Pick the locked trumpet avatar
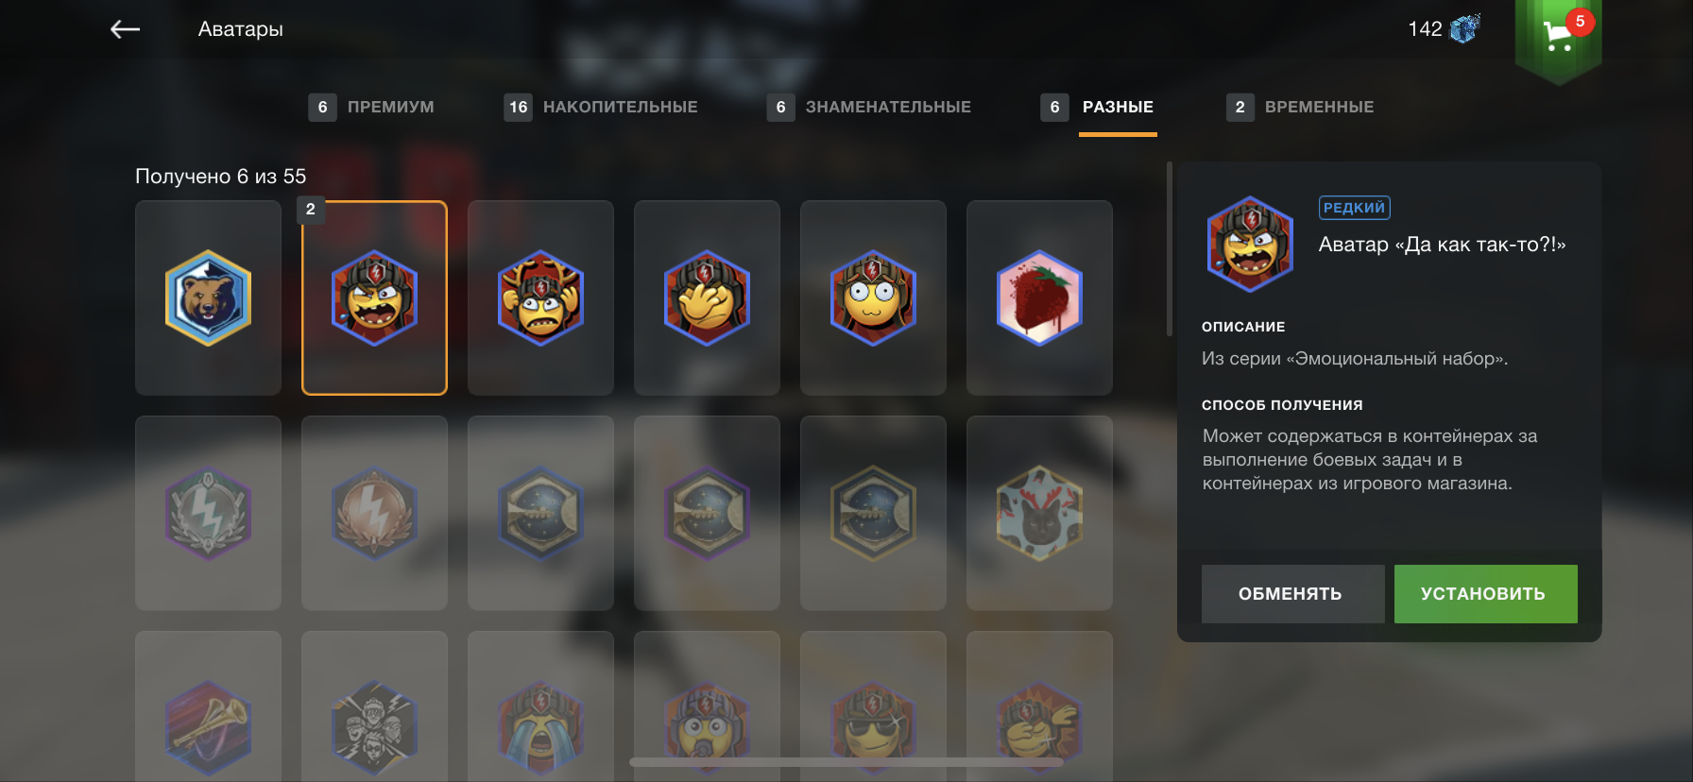The height and width of the screenshot is (782, 1693). [208, 706]
